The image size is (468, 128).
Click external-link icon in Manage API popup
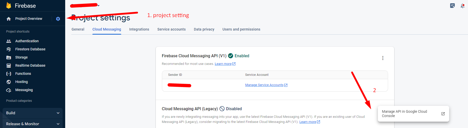pos(443,114)
